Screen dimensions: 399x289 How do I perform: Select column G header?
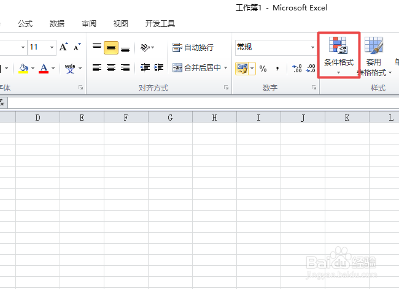click(170, 118)
